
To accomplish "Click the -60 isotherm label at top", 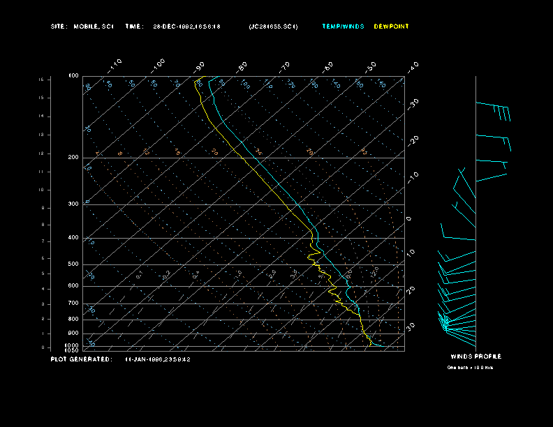I will tap(327, 67).
